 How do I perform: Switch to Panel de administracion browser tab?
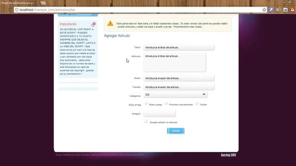[19, 3]
